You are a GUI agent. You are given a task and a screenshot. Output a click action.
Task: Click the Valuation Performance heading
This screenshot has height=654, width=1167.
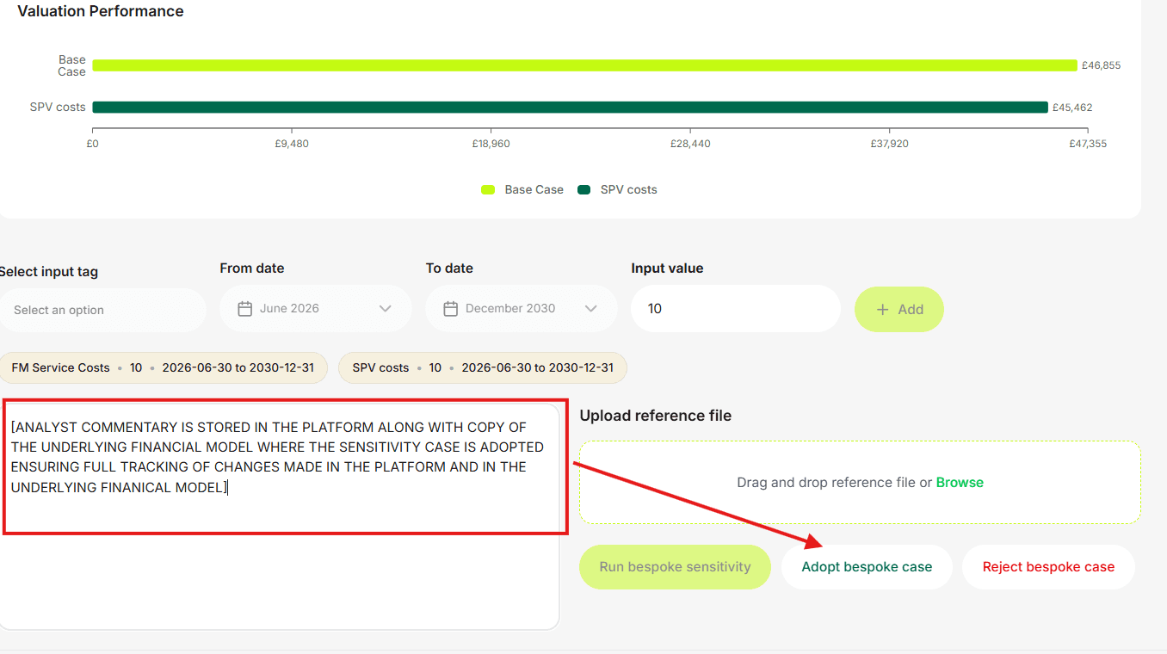(101, 12)
